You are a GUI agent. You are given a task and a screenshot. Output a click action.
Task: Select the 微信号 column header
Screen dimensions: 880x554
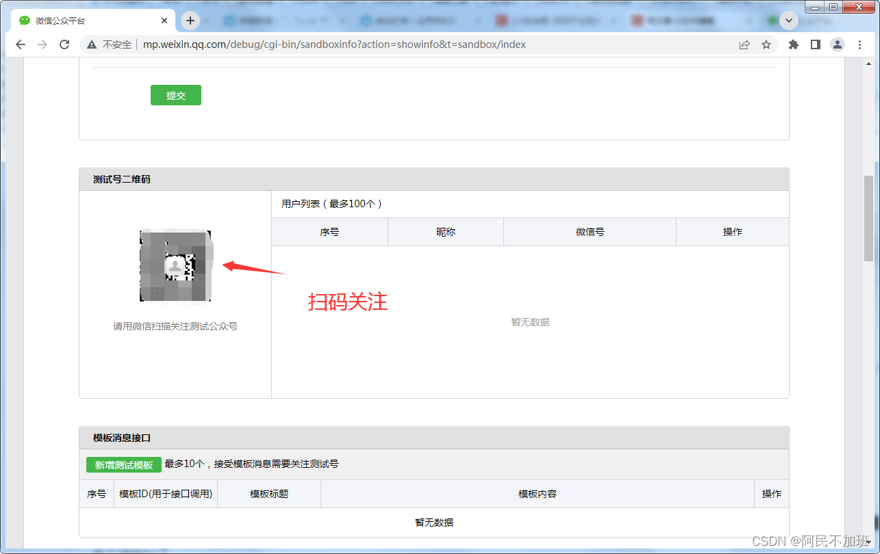point(589,231)
